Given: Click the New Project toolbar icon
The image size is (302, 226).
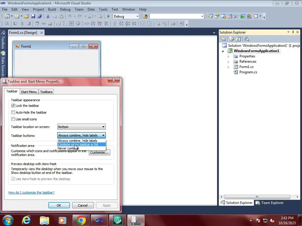Looking at the screenshot, I should click(7, 16).
